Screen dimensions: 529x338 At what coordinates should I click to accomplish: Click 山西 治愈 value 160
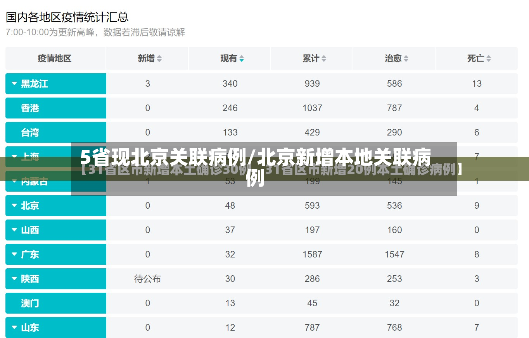[394, 230]
